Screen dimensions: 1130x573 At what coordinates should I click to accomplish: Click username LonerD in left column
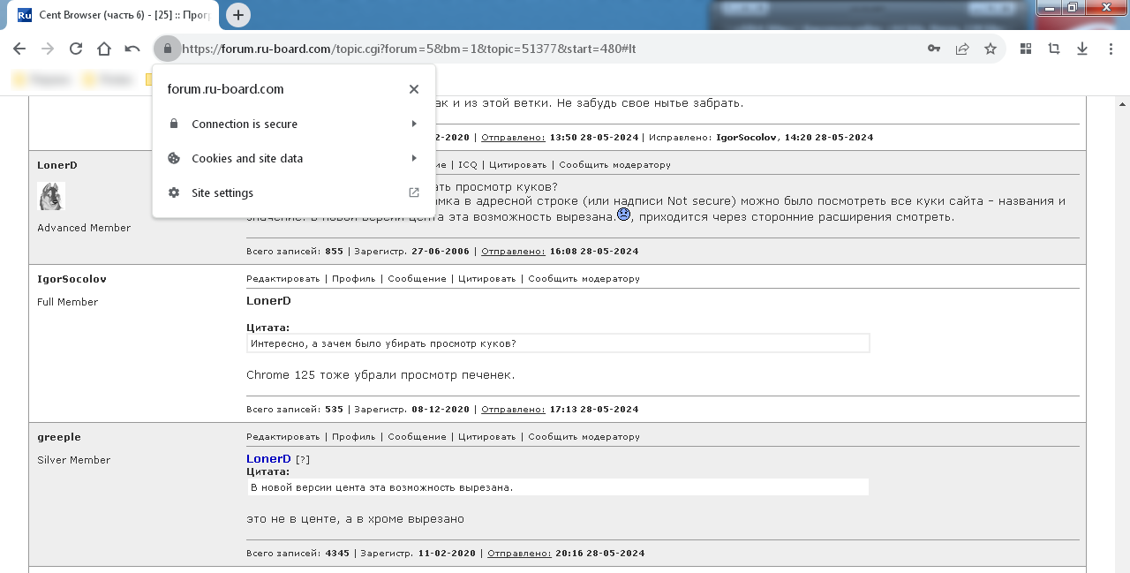pyautogui.click(x=57, y=165)
